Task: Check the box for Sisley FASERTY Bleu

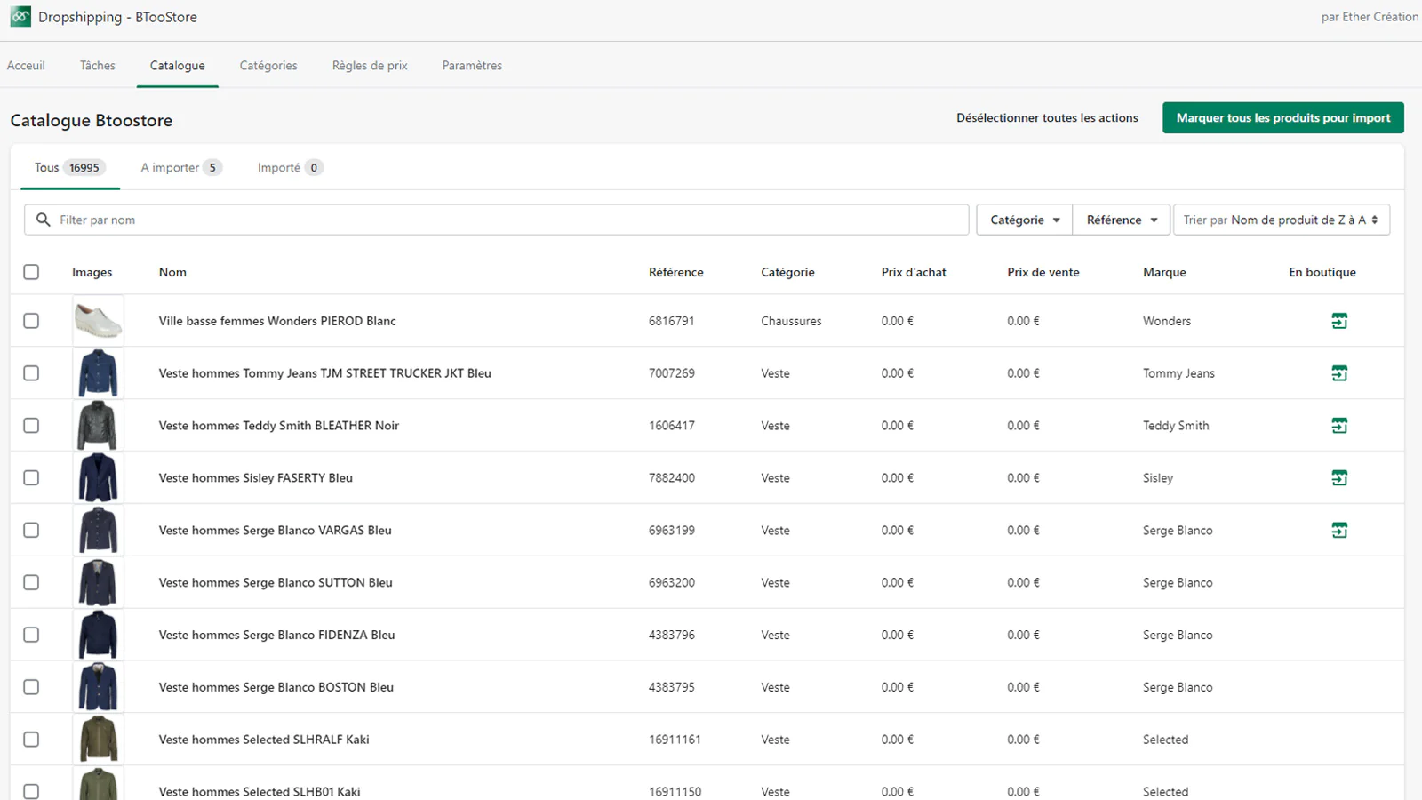Action: 31,478
